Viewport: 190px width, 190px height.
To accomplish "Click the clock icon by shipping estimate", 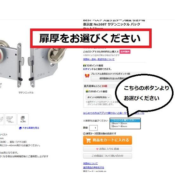I will pos(84,134).
